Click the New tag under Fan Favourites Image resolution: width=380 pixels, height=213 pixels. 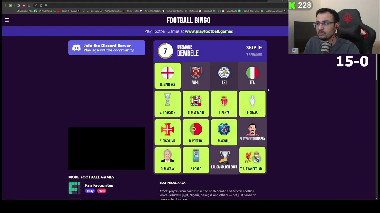point(102,191)
